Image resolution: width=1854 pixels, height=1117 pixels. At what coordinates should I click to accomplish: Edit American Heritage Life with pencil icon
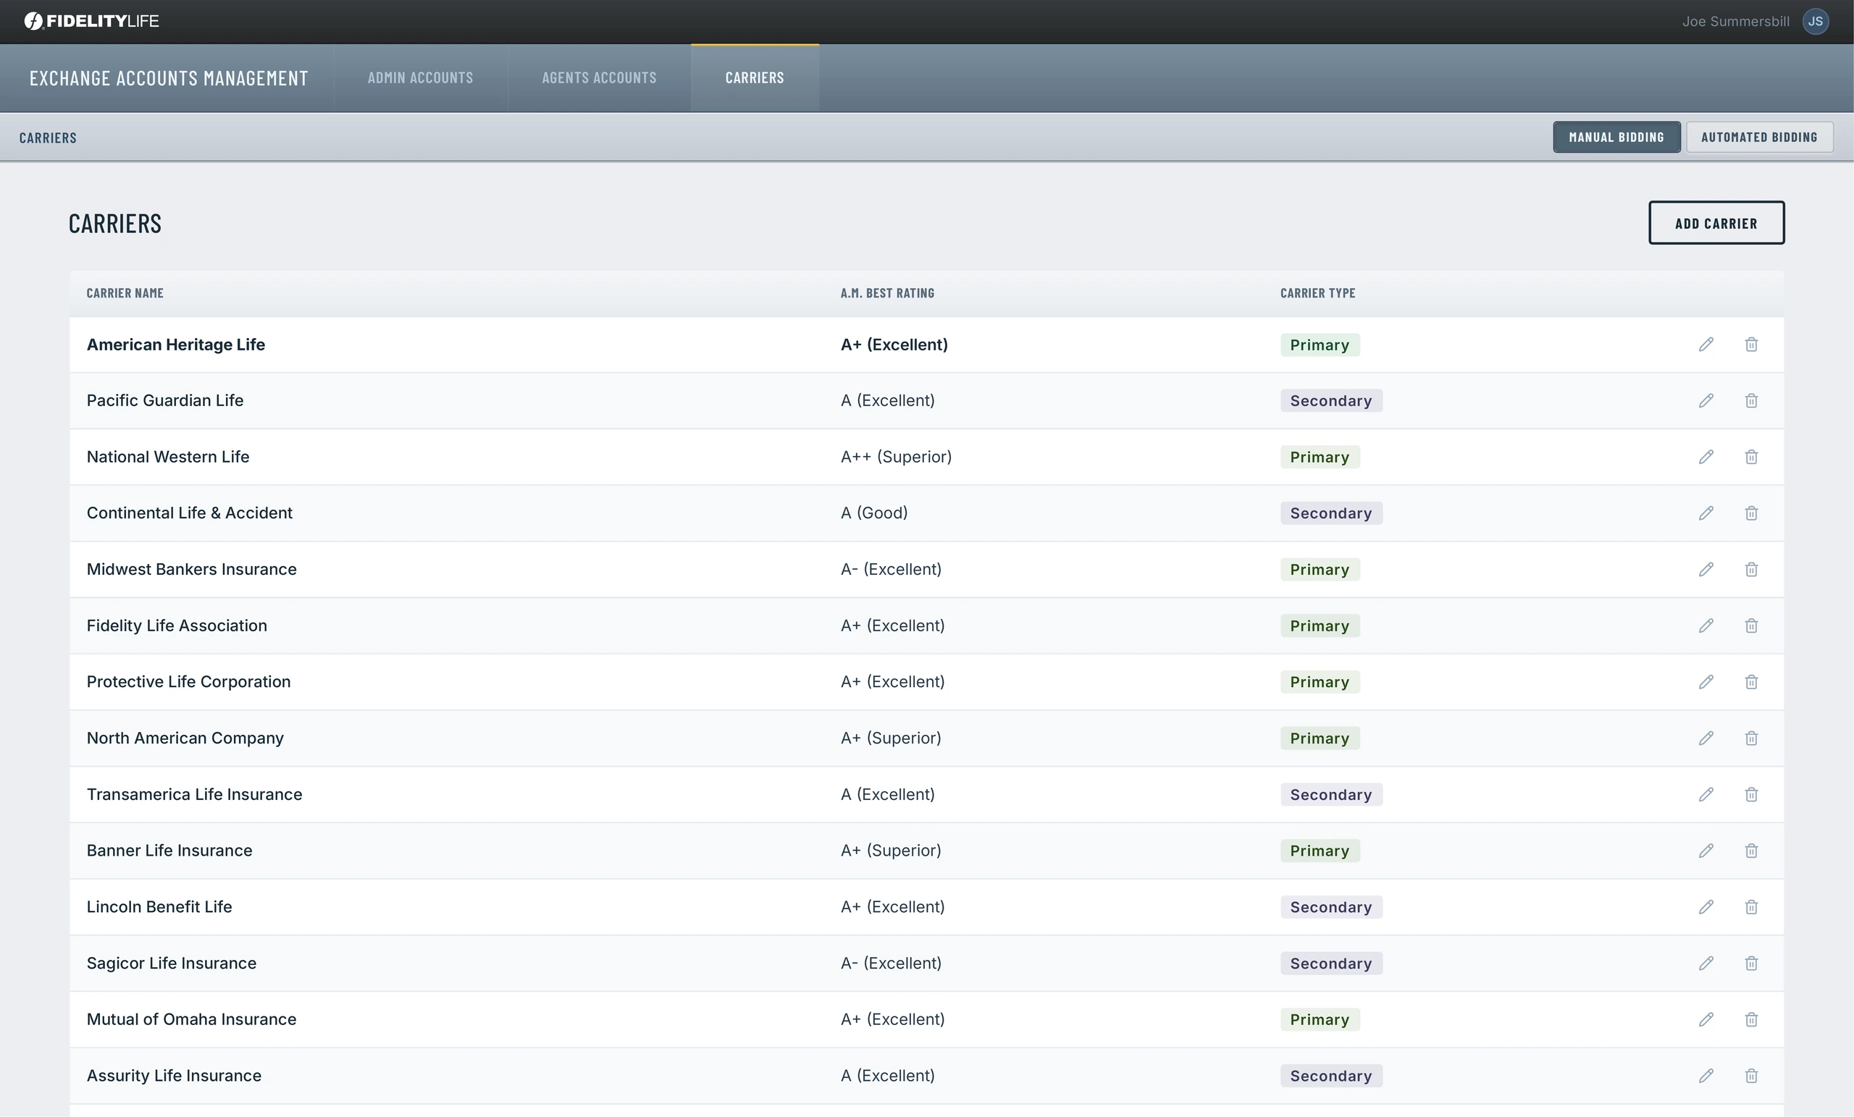point(1706,345)
